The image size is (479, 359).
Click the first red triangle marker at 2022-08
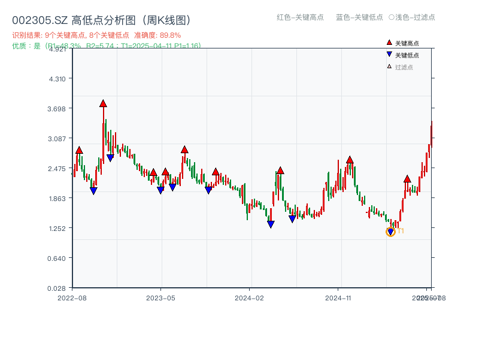point(79,150)
